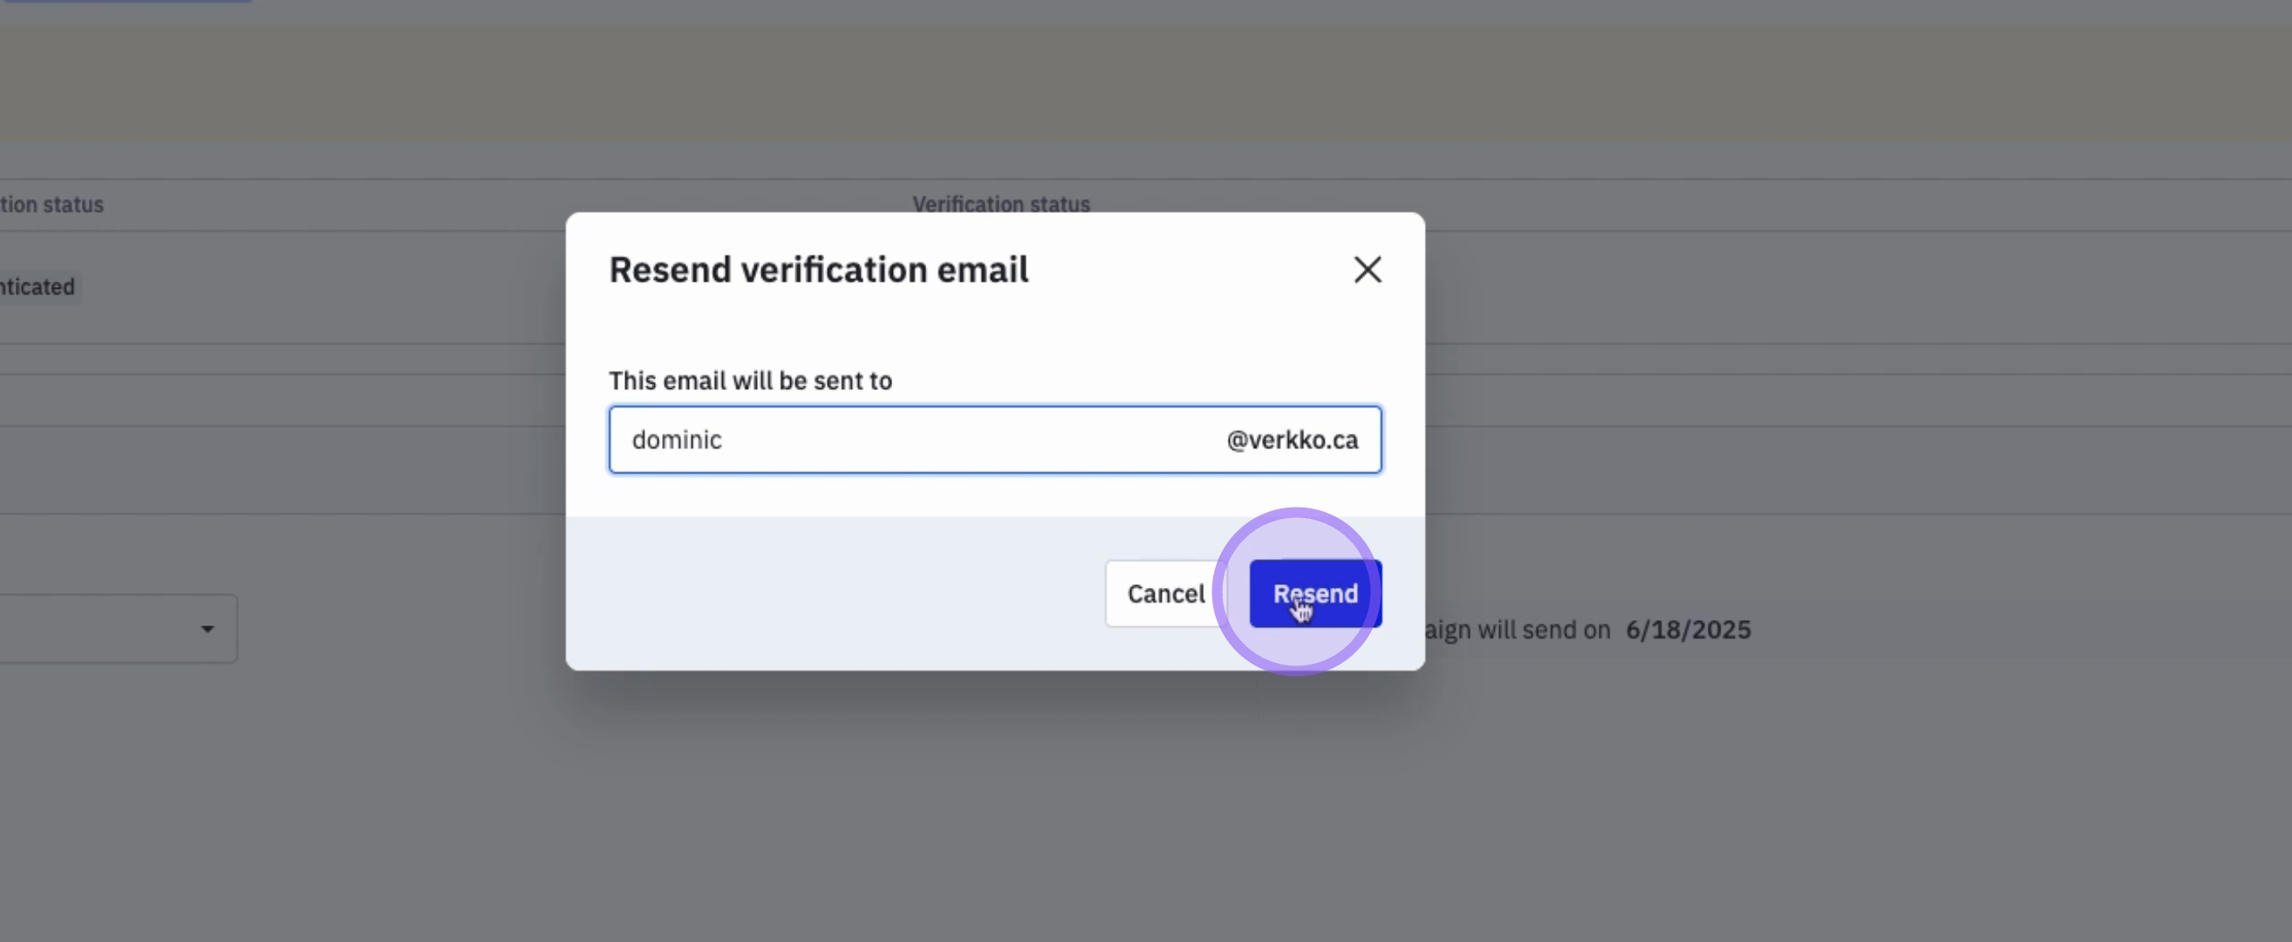Click the 'aign will send on' text
The width and height of the screenshot is (2292, 942).
(x=1517, y=630)
